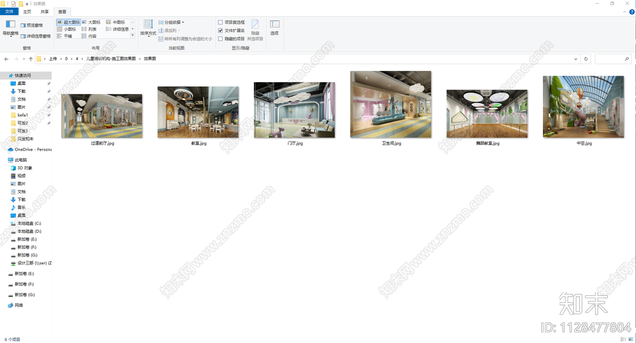Toggle the preview pane (预览窗格)
The image size is (636, 343).
coord(32,25)
